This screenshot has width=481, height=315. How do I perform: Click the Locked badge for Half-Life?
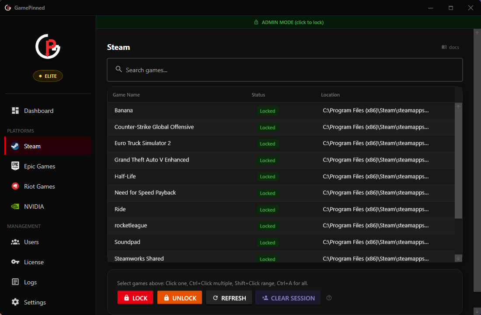[268, 177]
